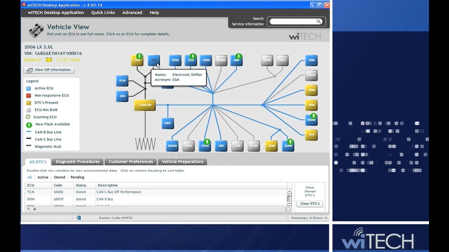Show All DTCs filter
The height and width of the screenshot is (252, 449).
pos(30,177)
